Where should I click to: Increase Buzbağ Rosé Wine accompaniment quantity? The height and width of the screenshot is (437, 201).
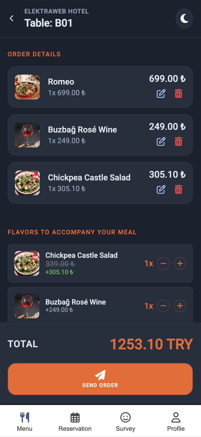[180, 306]
